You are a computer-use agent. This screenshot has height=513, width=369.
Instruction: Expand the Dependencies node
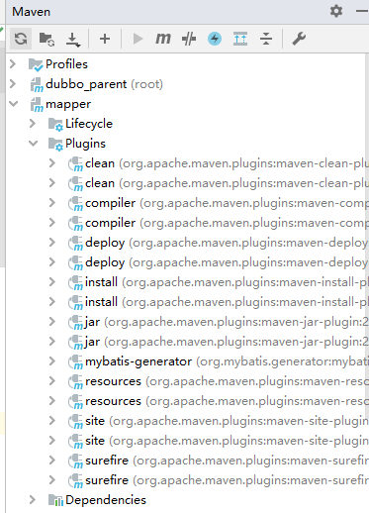point(33,499)
